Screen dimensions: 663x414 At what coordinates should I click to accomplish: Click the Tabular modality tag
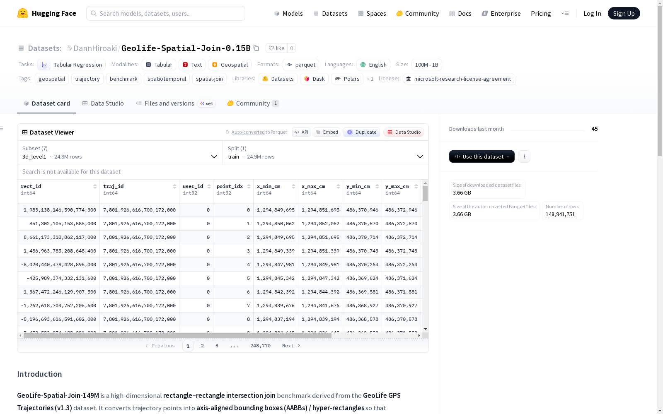pos(159,65)
